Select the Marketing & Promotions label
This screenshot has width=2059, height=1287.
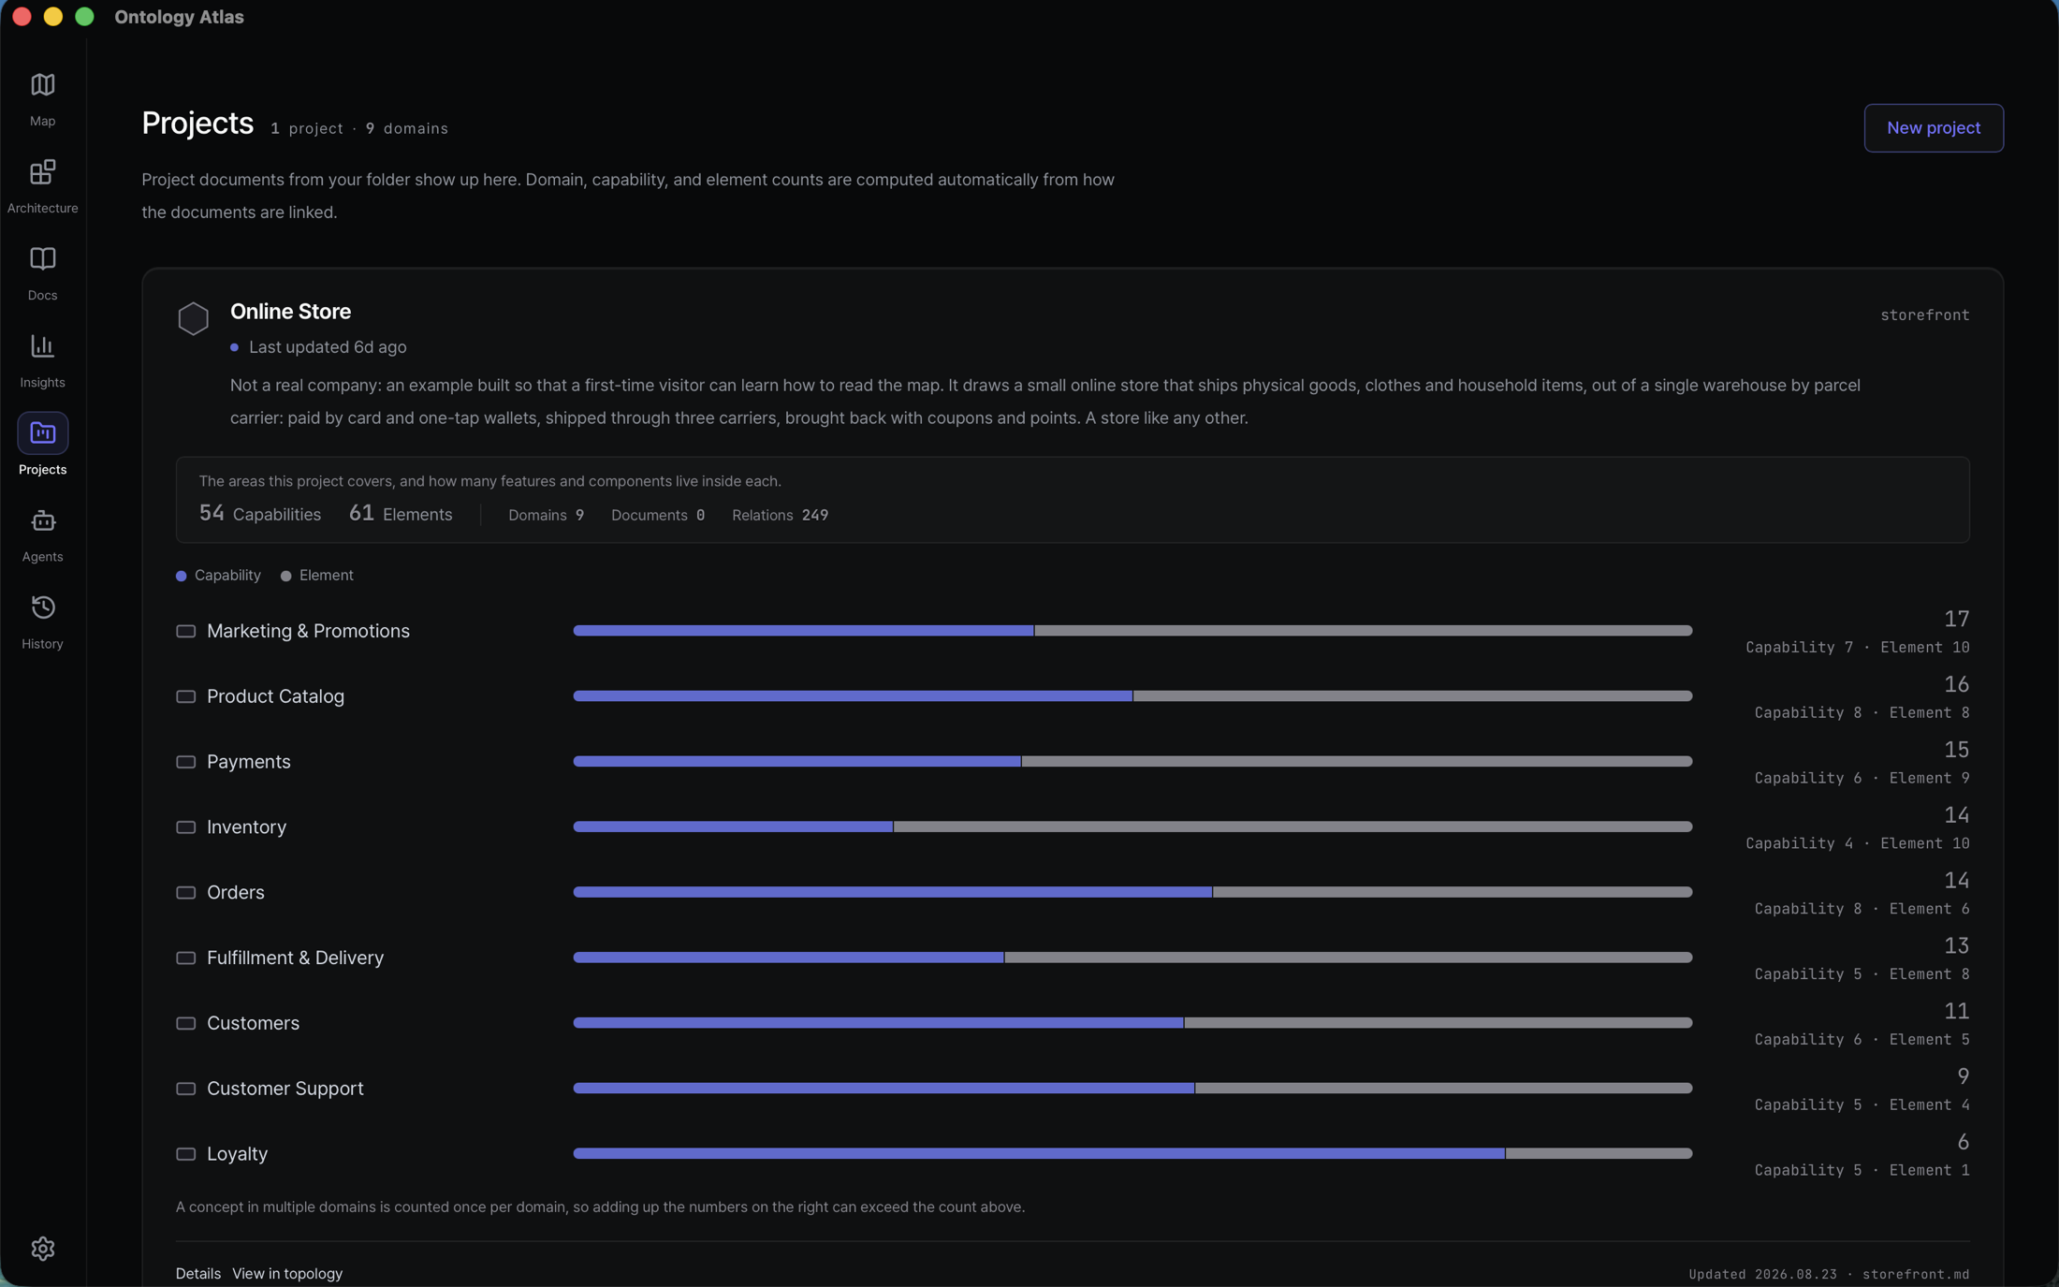(308, 632)
